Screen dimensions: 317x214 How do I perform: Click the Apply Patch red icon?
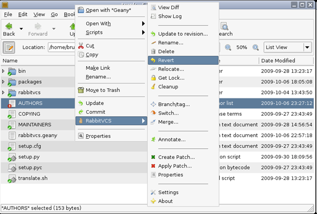point(153,166)
